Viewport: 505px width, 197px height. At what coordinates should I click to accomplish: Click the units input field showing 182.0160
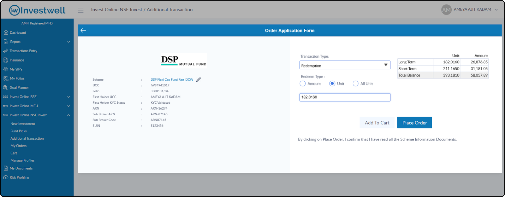click(345, 97)
